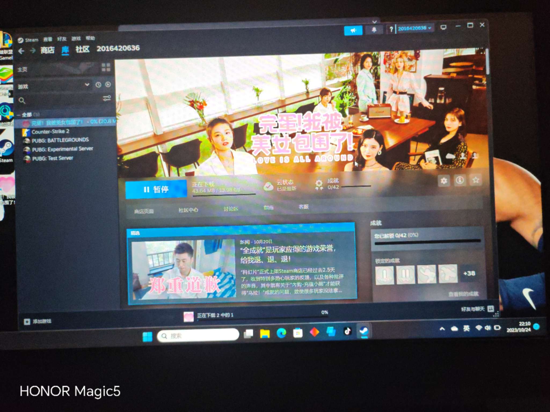Open news headline about 全成就
This screenshot has height=412, width=550.
pos(288,254)
